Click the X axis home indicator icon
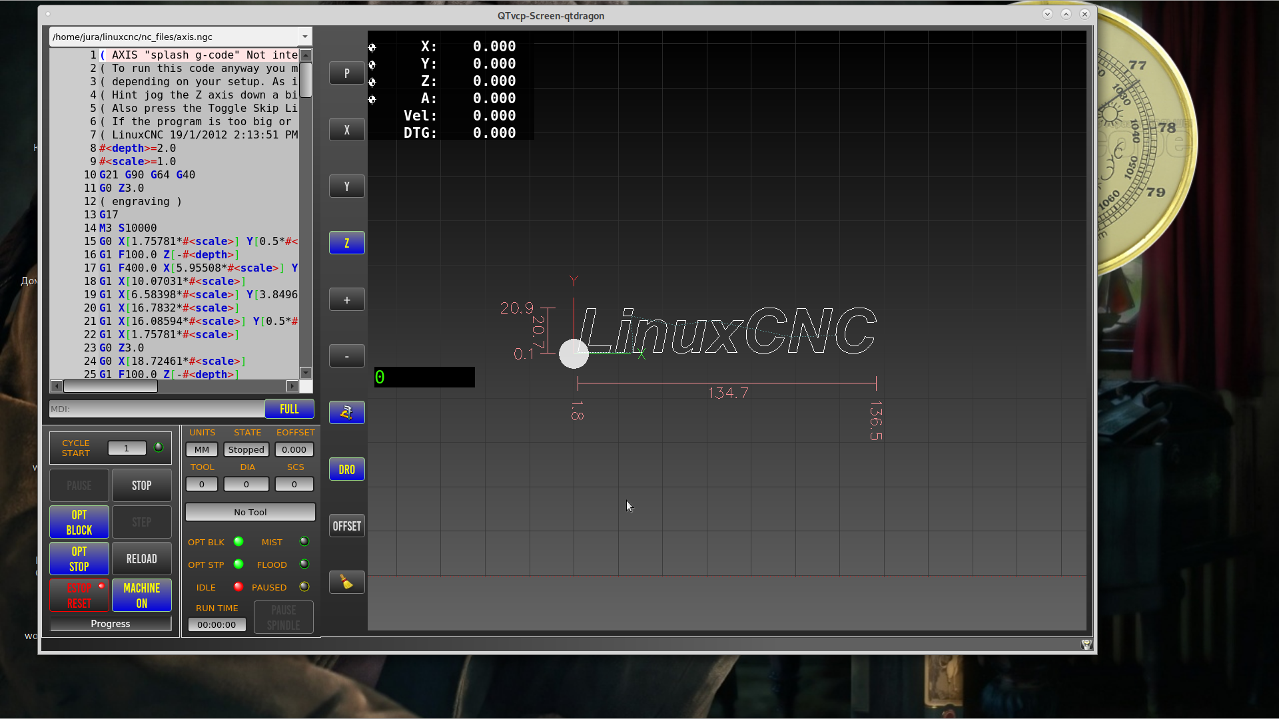This screenshot has height=719, width=1279. (x=372, y=47)
